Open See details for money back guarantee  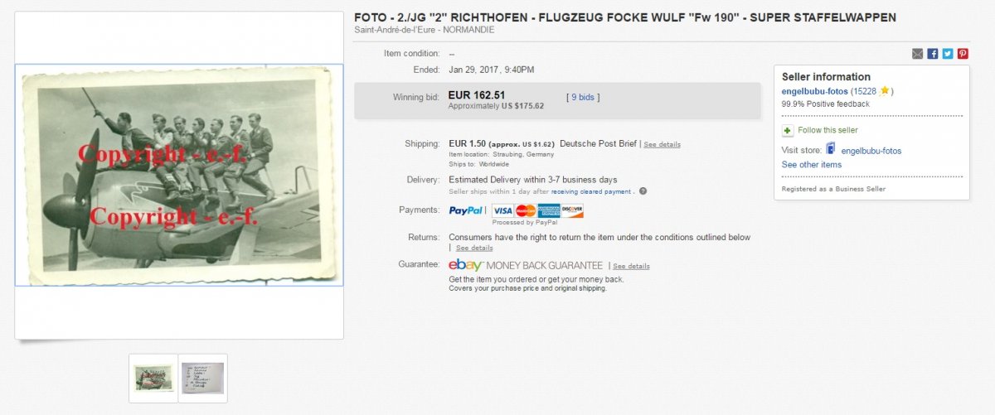(631, 266)
